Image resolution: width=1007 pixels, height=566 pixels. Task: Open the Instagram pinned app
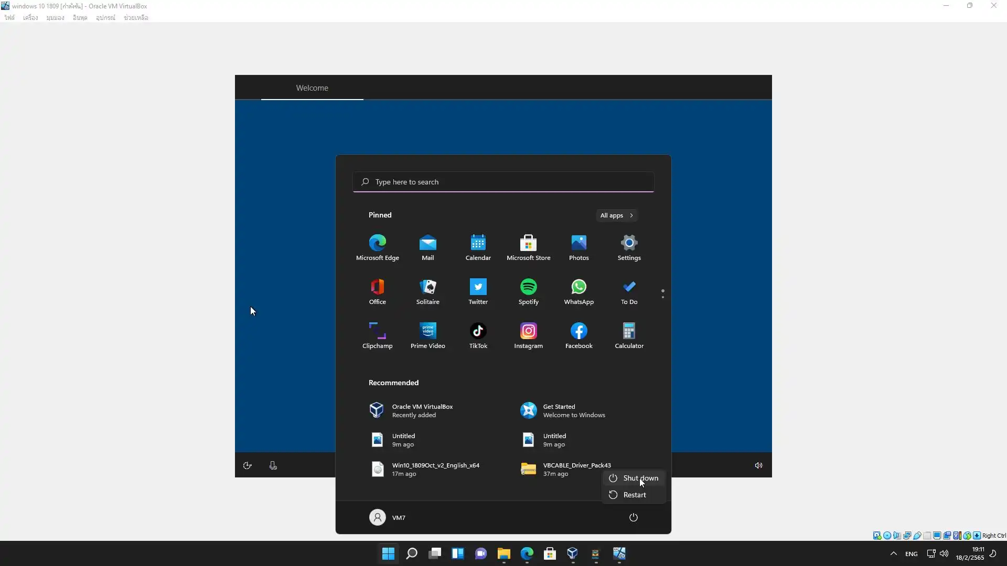(528, 335)
